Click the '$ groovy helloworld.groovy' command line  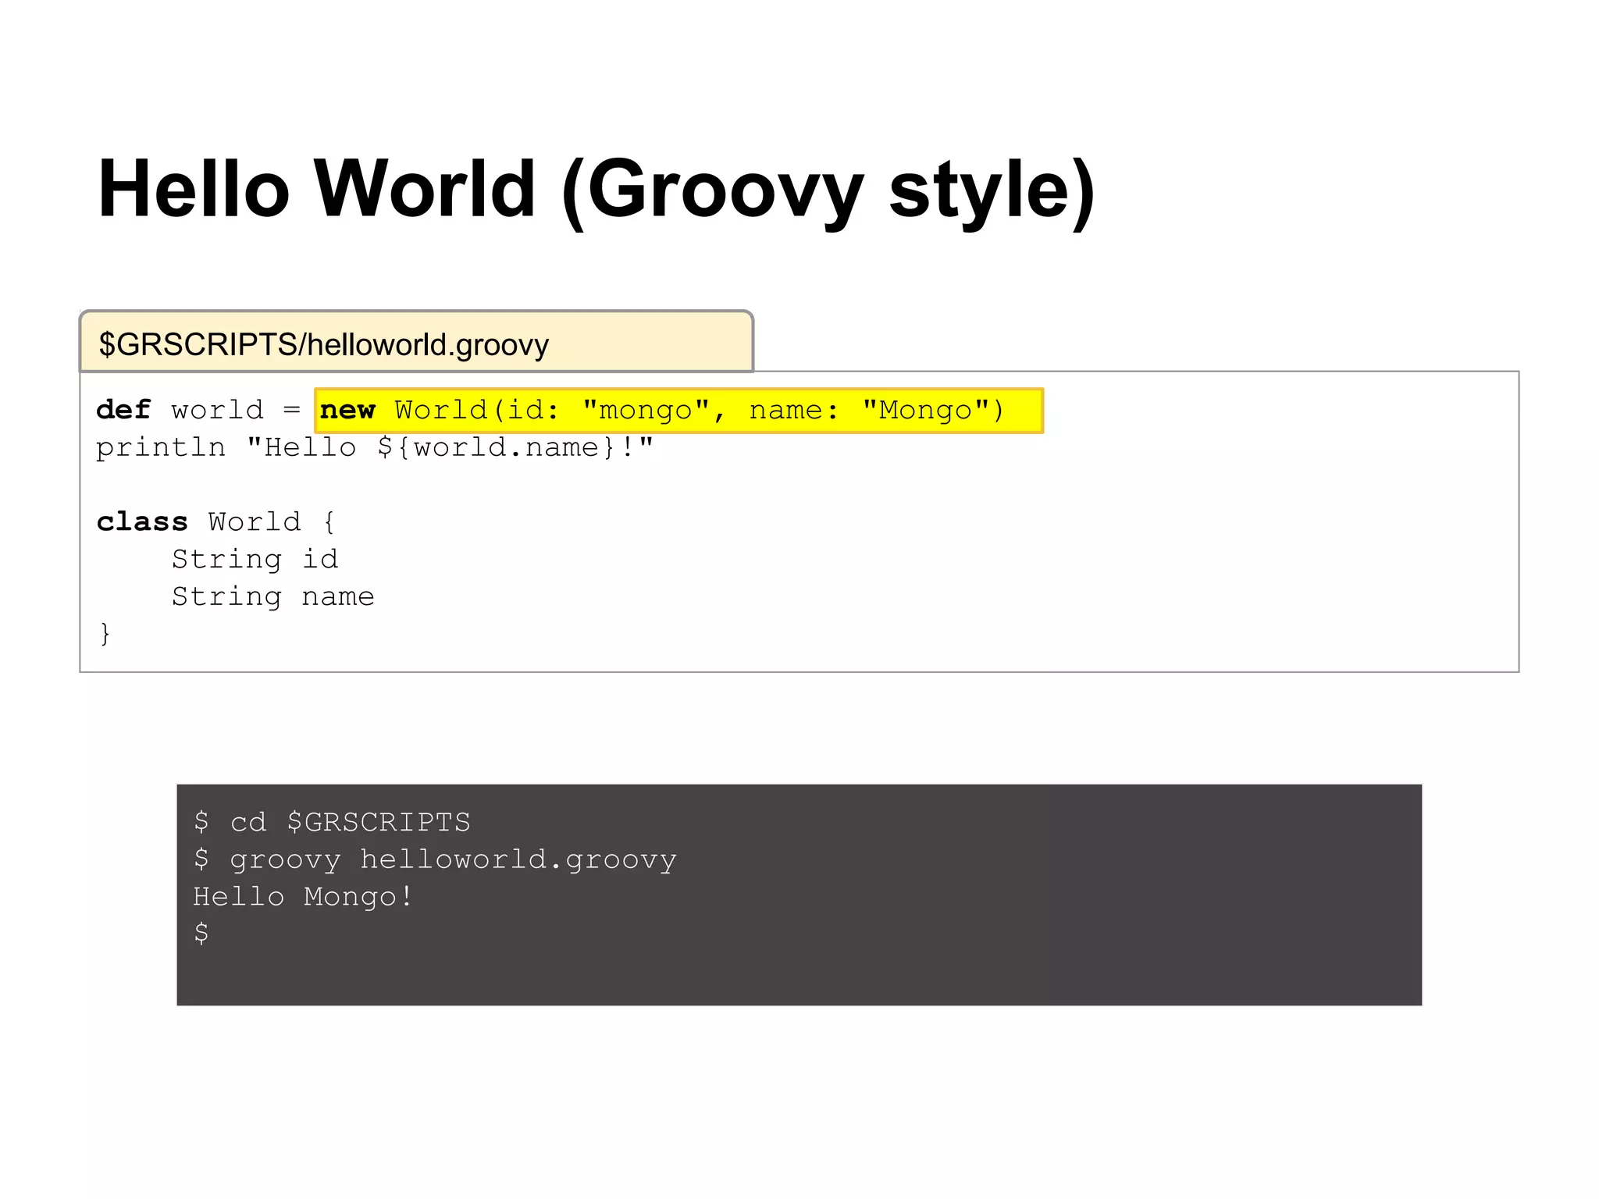[x=435, y=859]
